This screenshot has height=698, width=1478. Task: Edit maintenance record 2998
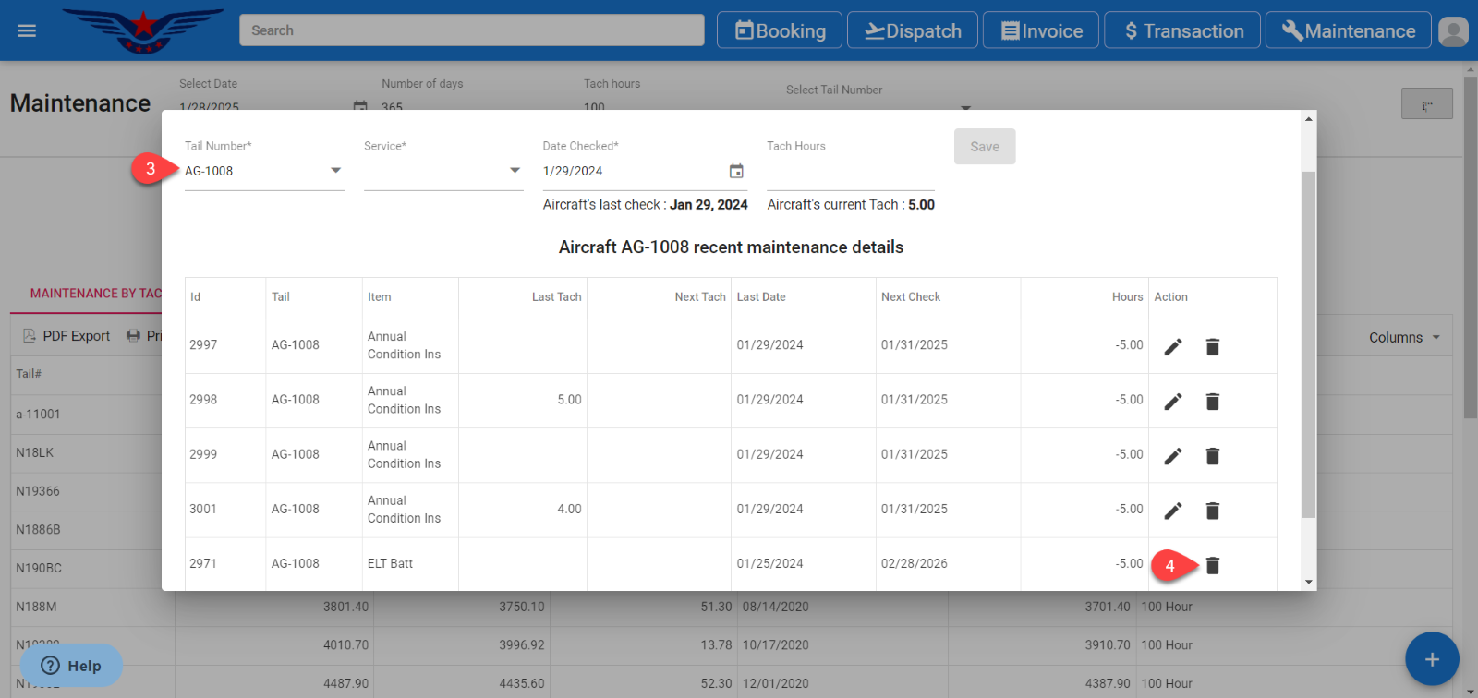(x=1172, y=401)
